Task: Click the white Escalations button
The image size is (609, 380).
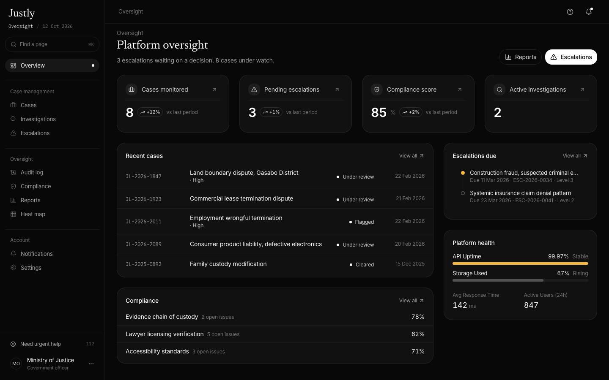Action: (x=571, y=57)
